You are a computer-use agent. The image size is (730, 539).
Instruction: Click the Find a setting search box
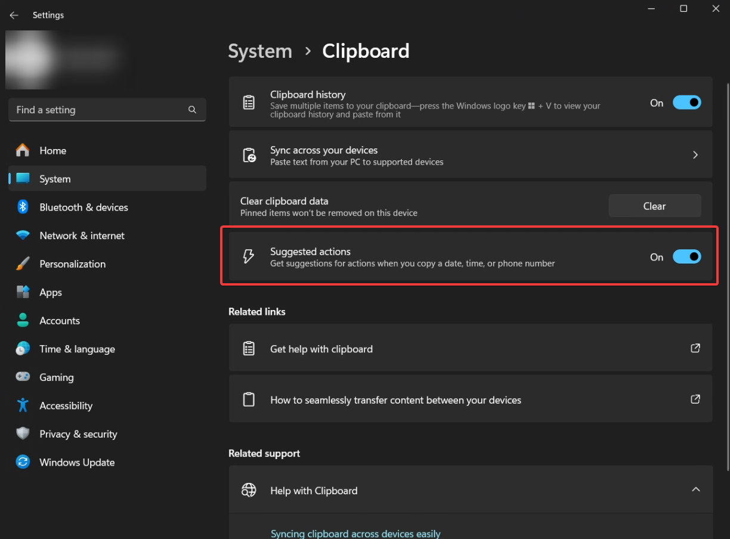click(x=107, y=110)
